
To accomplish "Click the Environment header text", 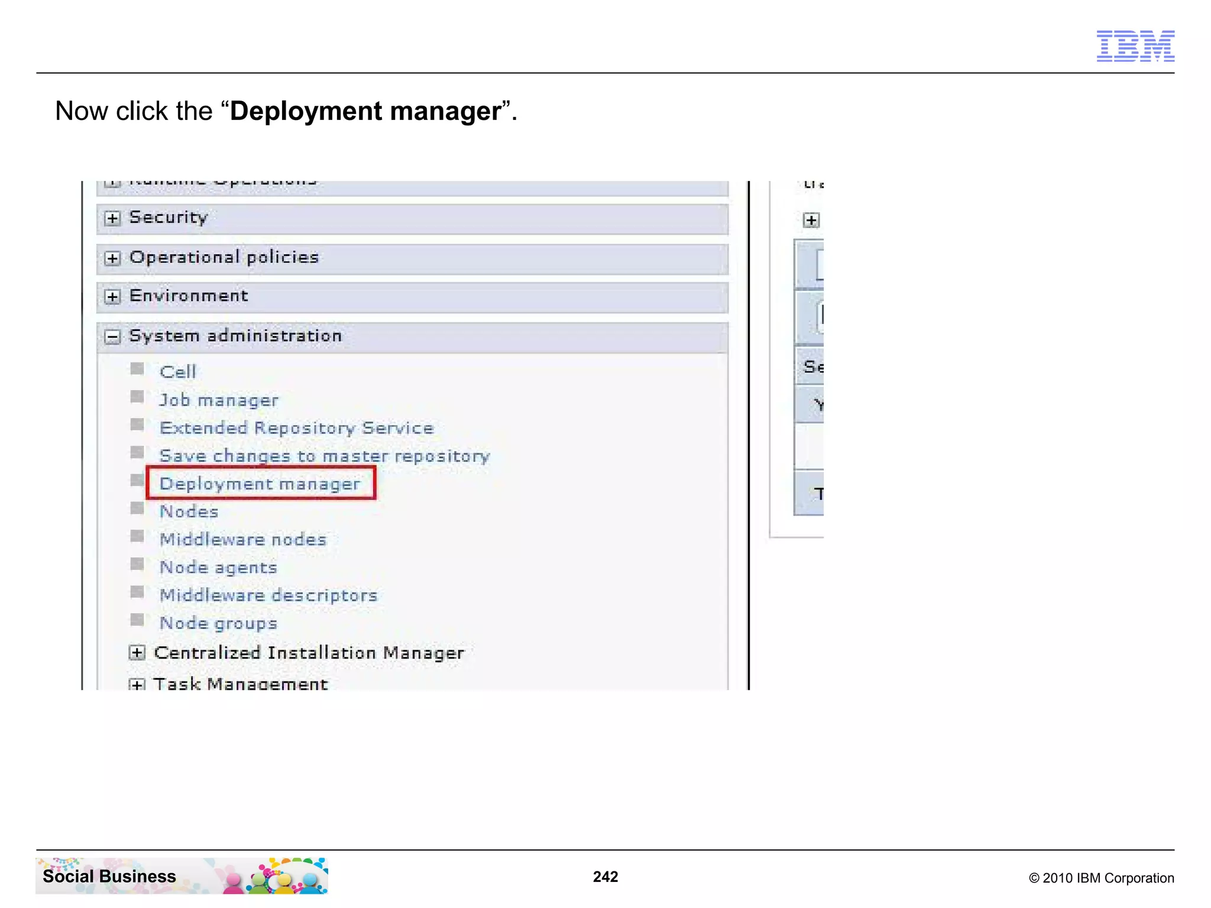I will coord(189,296).
